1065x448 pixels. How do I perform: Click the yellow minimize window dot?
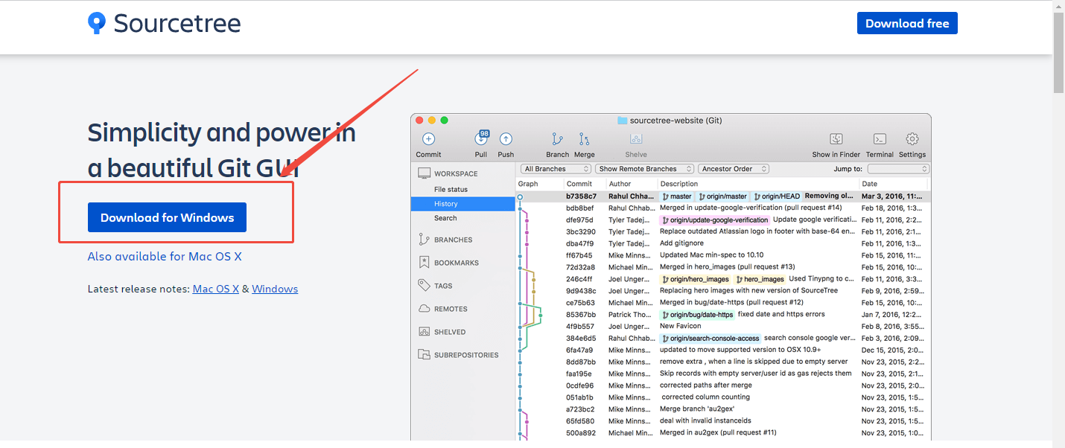(x=432, y=120)
